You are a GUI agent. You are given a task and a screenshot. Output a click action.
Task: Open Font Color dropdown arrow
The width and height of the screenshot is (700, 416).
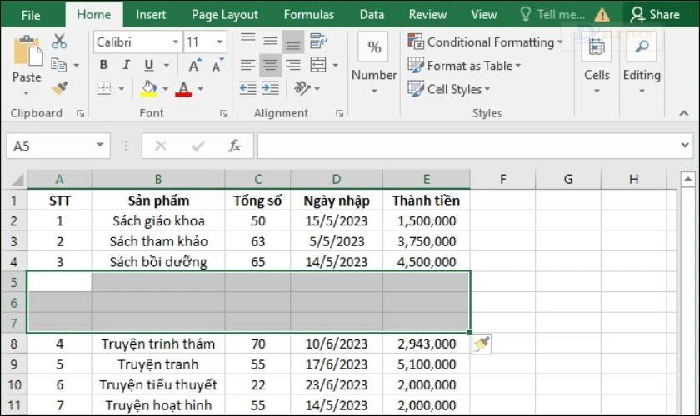click(x=201, y=89)
